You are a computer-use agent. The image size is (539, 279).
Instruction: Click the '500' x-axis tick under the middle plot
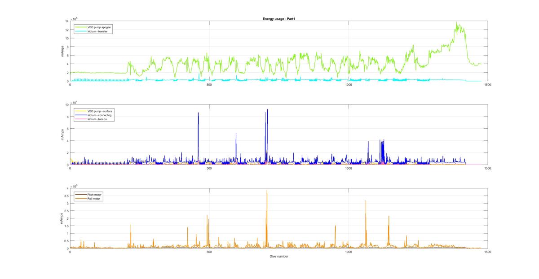[x=209, y=168]
